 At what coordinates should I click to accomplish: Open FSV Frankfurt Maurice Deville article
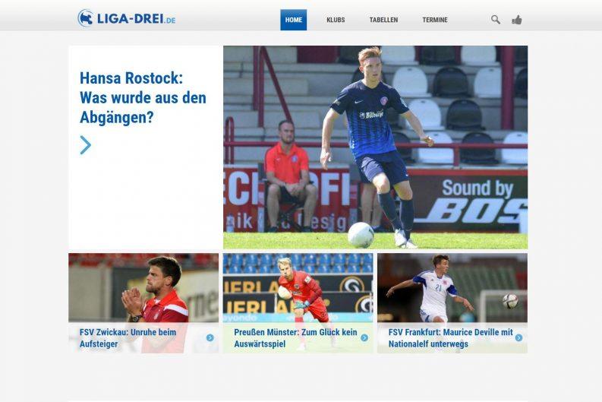click(451, 338)
